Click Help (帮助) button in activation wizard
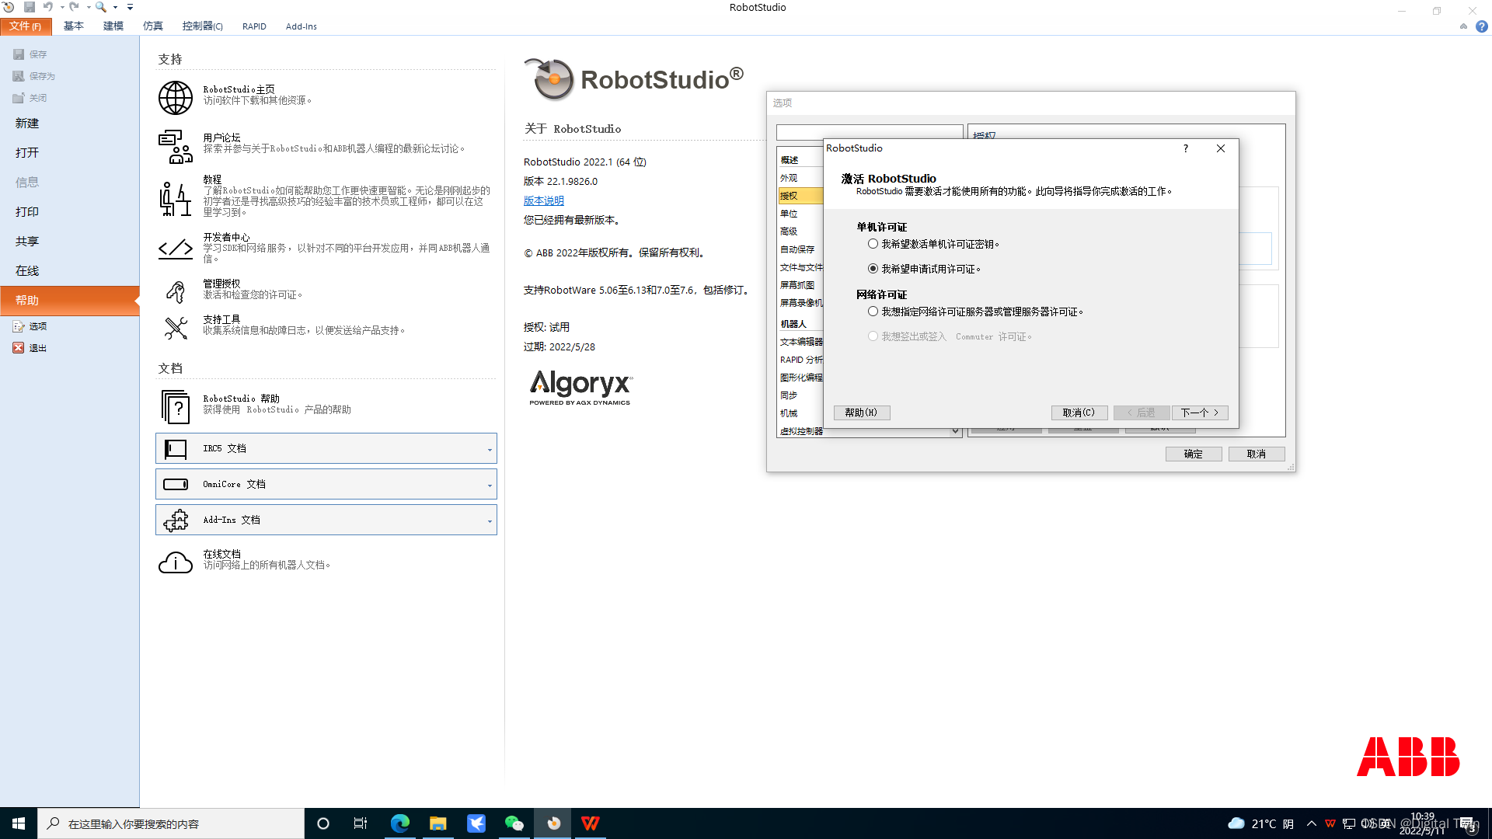1492x839 pixels. coord(862,413)
